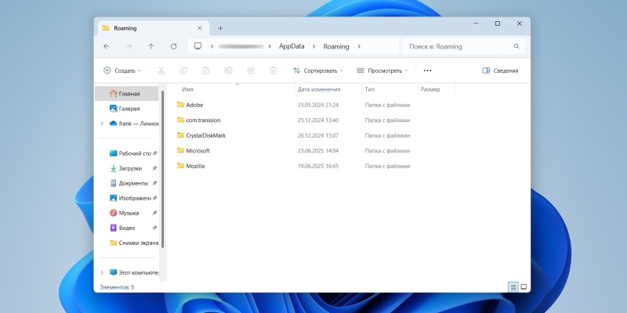Image resolution: width=627 pixels, height=313 pixels.
Task: Click Roaming in the address bar
Action: click(x=336, y=46)
